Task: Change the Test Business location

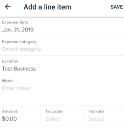Action: [62, 65]
